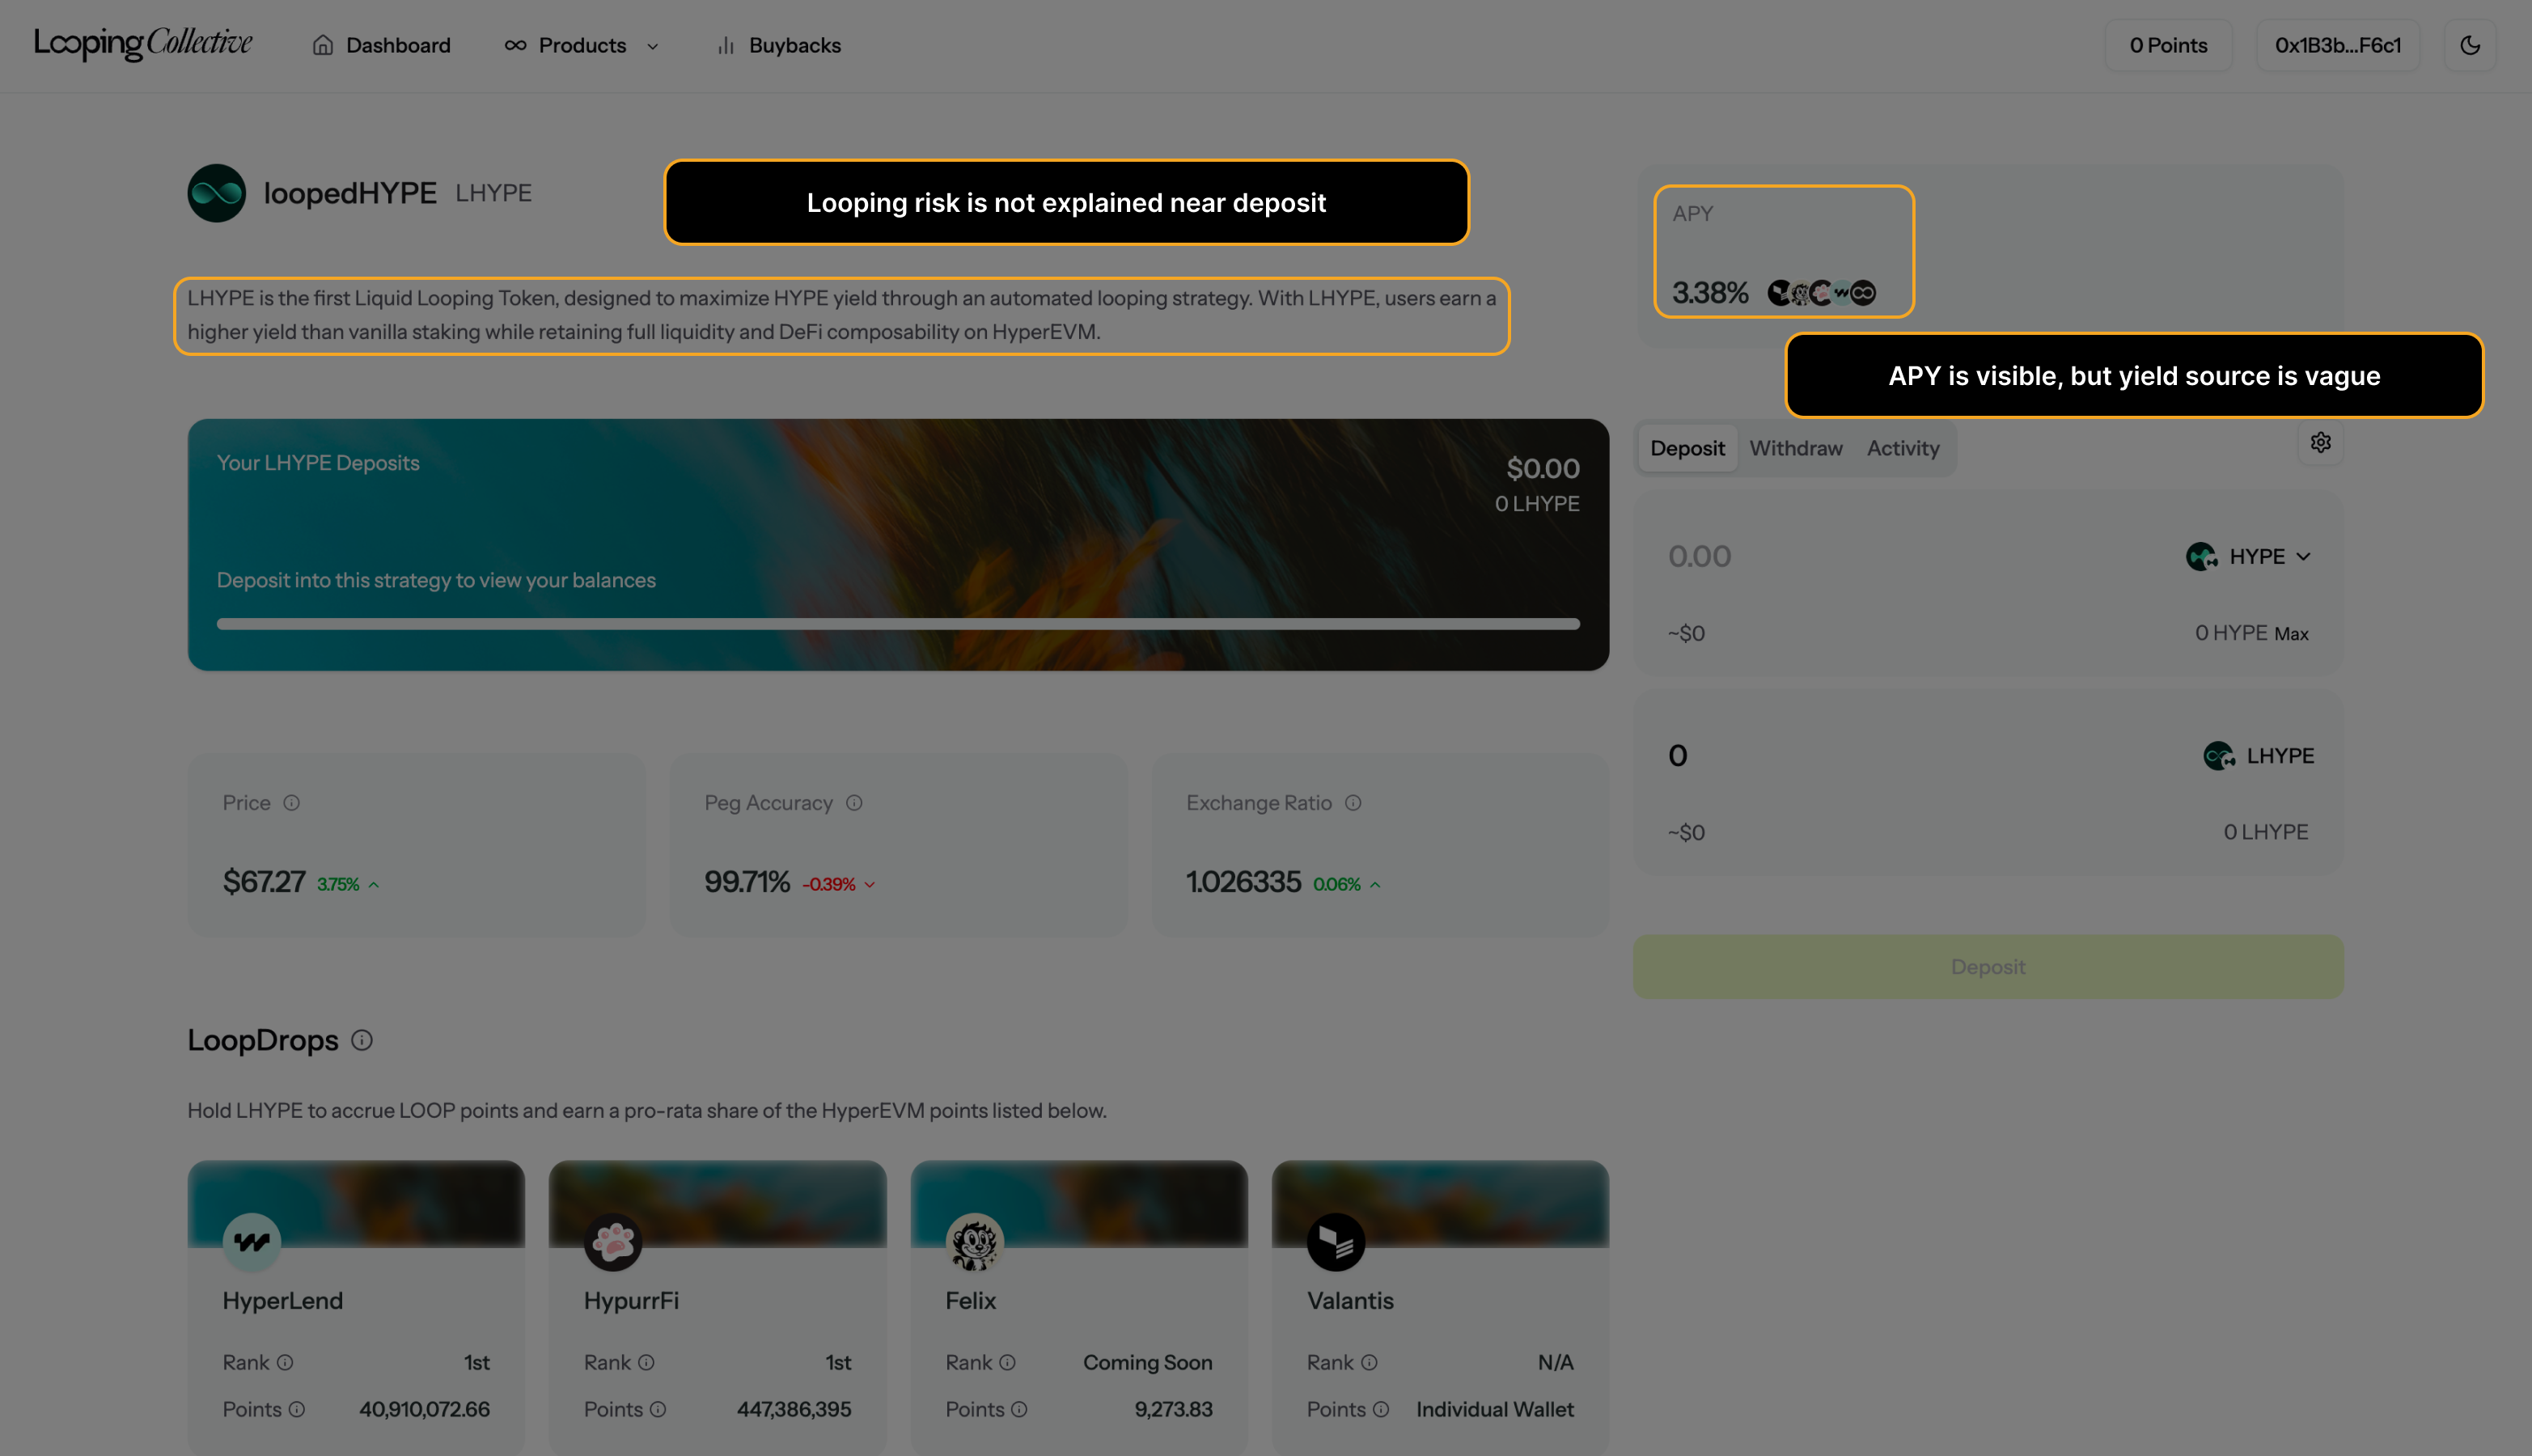Screen dimensions: 2532x1456
Task: Click the LHYPE token icon in the output field
Action: [2219, 756]
